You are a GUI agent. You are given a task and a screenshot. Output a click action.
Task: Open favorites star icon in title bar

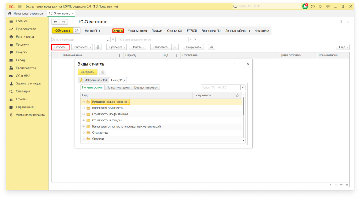tap(320, 6)
